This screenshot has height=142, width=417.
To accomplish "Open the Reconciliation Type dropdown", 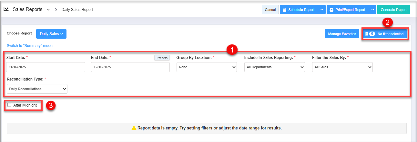I will coord(37,89).
